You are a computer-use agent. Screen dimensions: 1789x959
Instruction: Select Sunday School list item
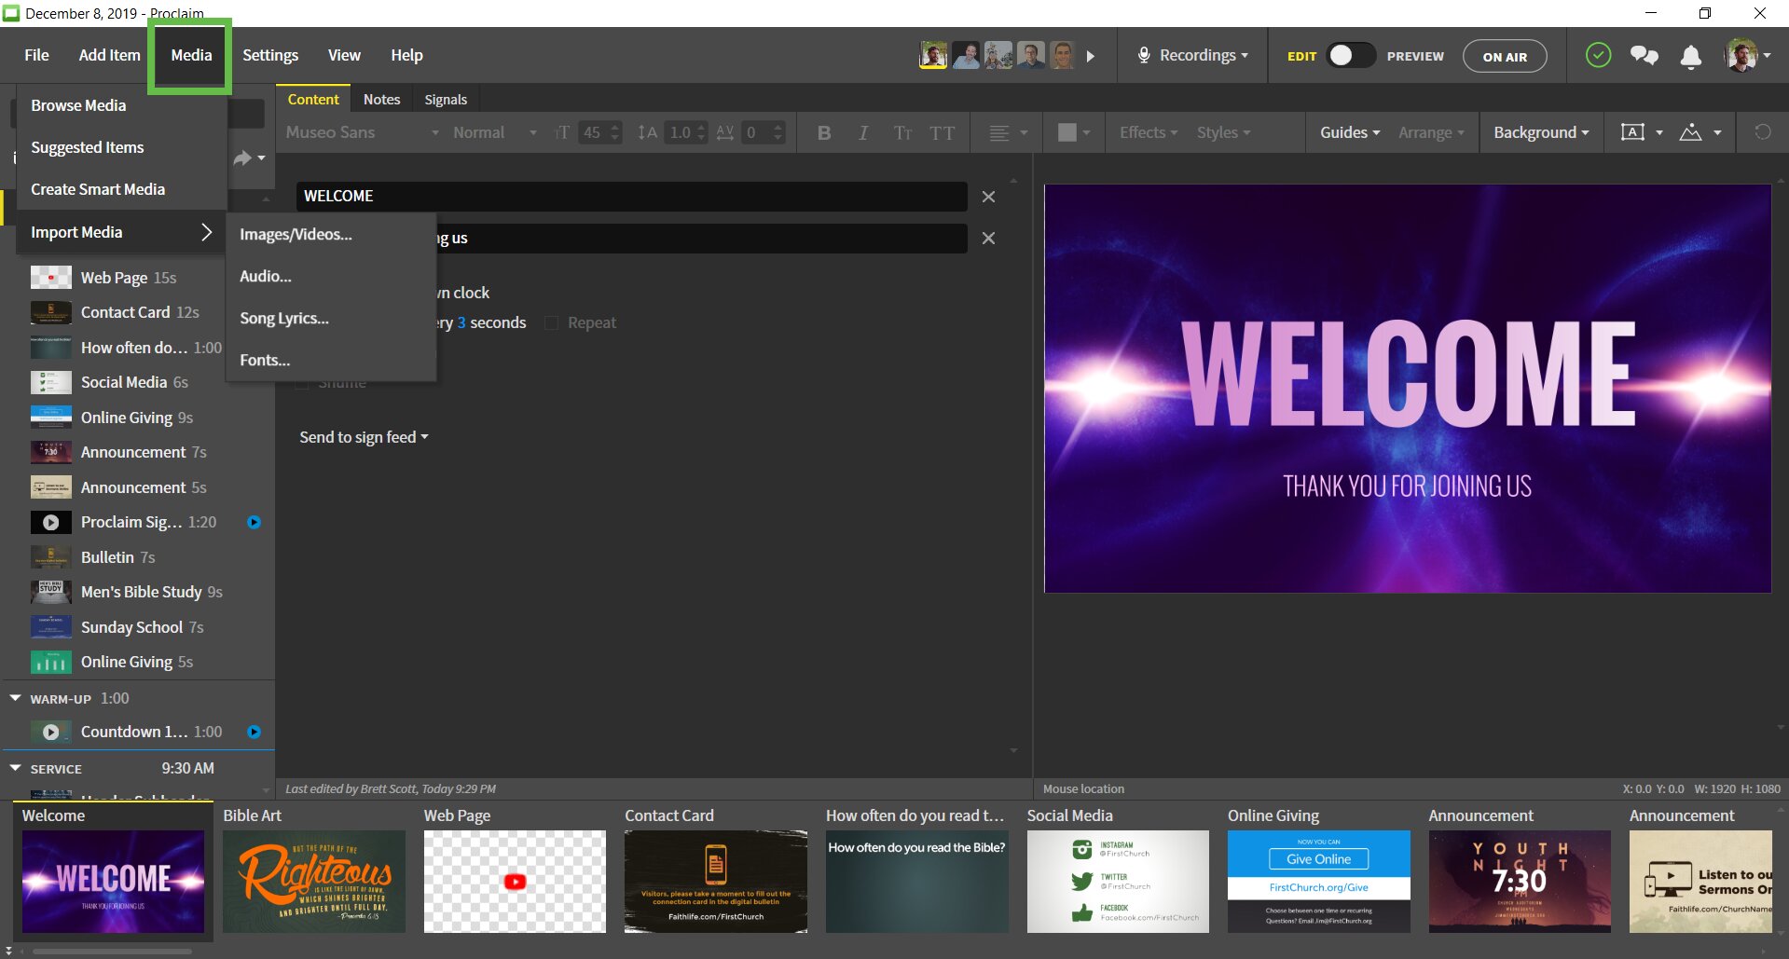tap(140, 627)
